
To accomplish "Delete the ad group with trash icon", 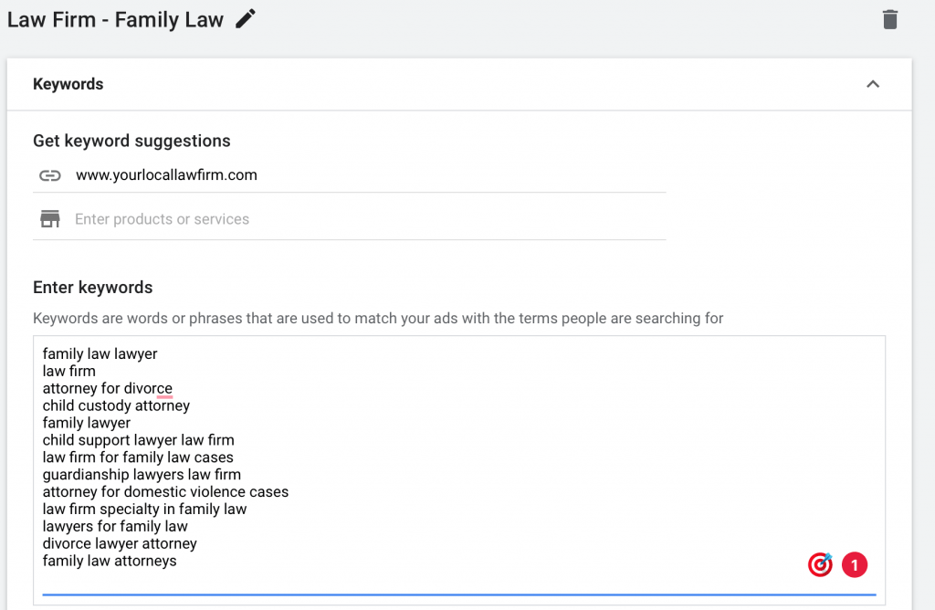I will click(890, 20).
